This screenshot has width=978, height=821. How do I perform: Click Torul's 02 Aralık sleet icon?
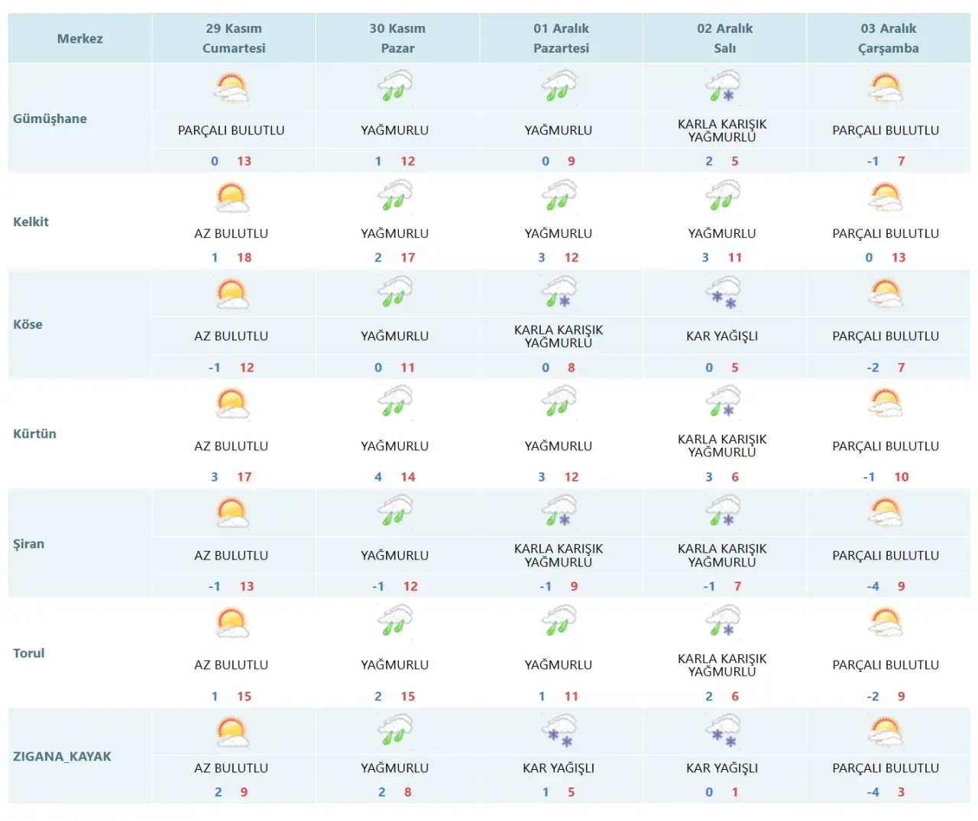coord(723,621)
